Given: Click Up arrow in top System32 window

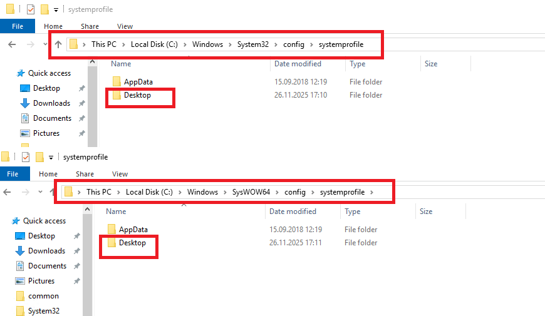Looking at the screenshot, I should (x=58, y=44).
